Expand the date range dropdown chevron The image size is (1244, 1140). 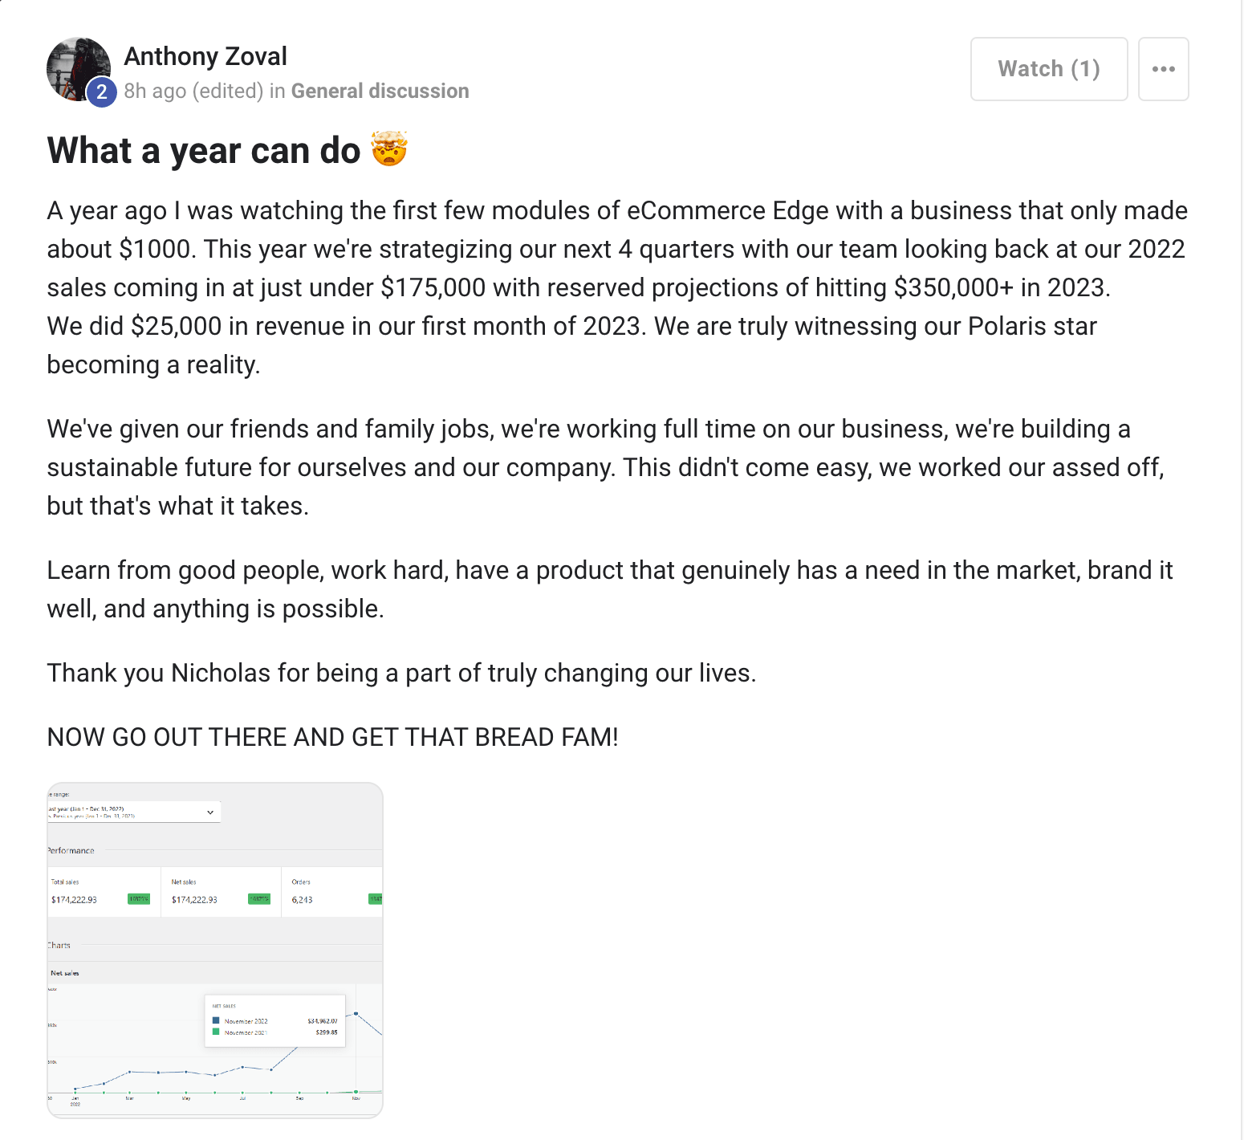210,812
